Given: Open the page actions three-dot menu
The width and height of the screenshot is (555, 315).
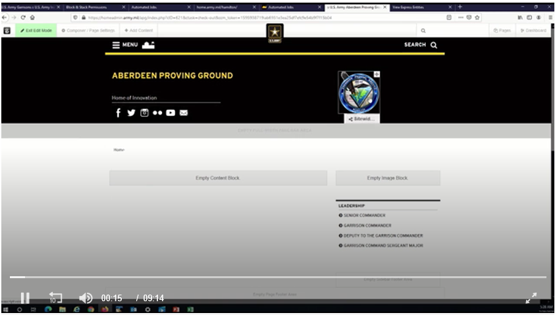Looking at the screenshot, I should click(x=461, y=17).
